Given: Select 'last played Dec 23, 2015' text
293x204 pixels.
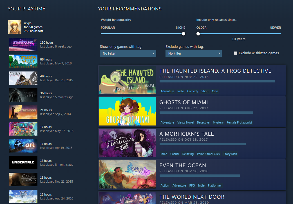Looking at the screenshot, I should click(56, 80).
